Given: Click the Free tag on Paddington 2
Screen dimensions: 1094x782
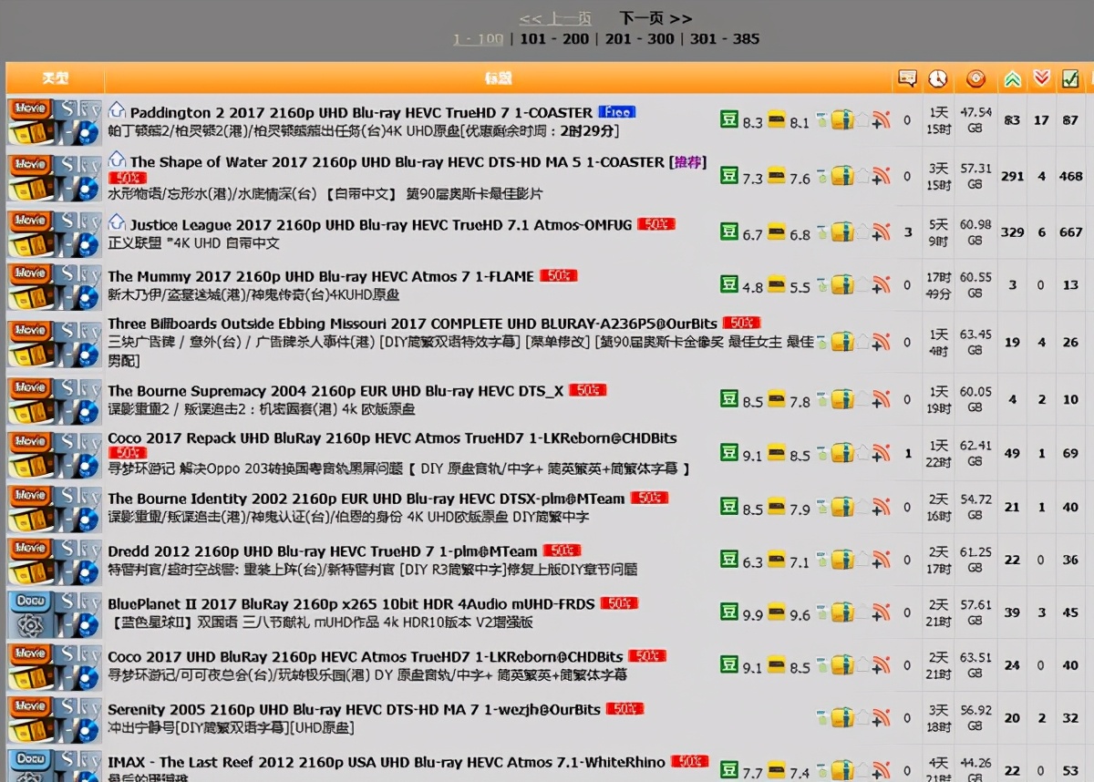Looking at the screenshot, I should 617,113.
